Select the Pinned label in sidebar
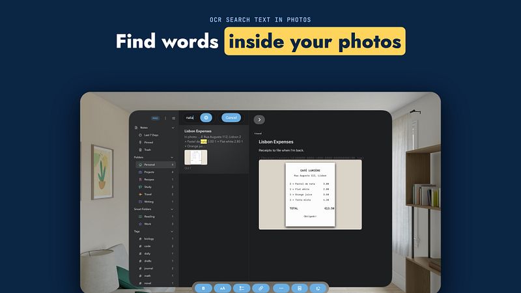The height and width of the screenshot is (293, 521). coord(148,143)
